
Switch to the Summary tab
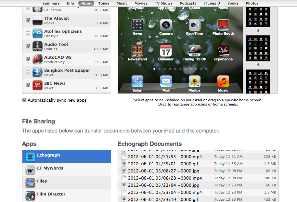51,3
